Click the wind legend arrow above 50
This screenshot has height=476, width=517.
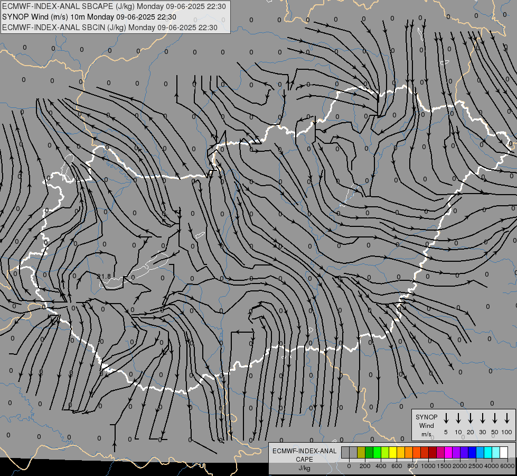pos(495,418)
